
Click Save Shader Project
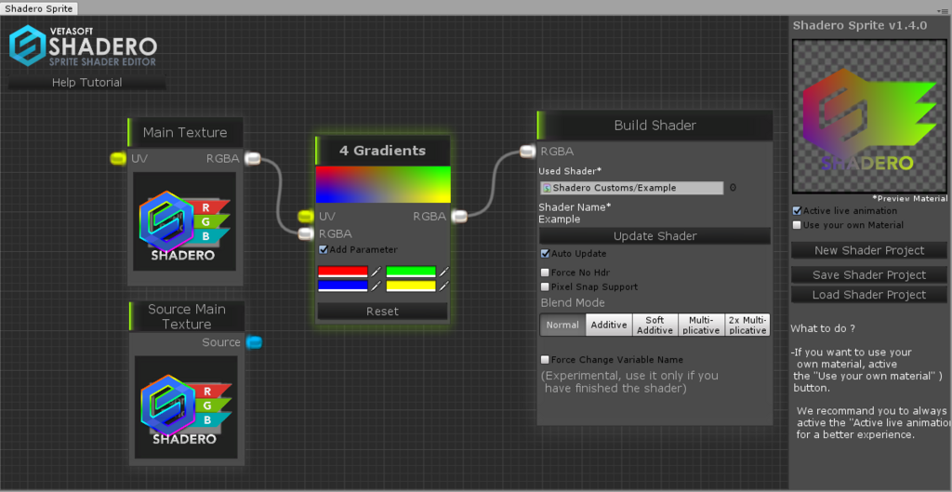869,275
